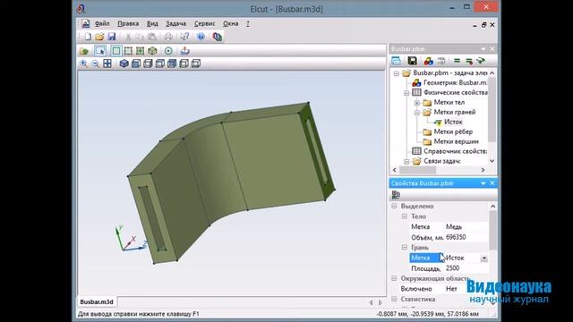Image resolution: width=573 pixels, height=322 pixels.
Task: Open a file with the folder icon
Action: 99,37
